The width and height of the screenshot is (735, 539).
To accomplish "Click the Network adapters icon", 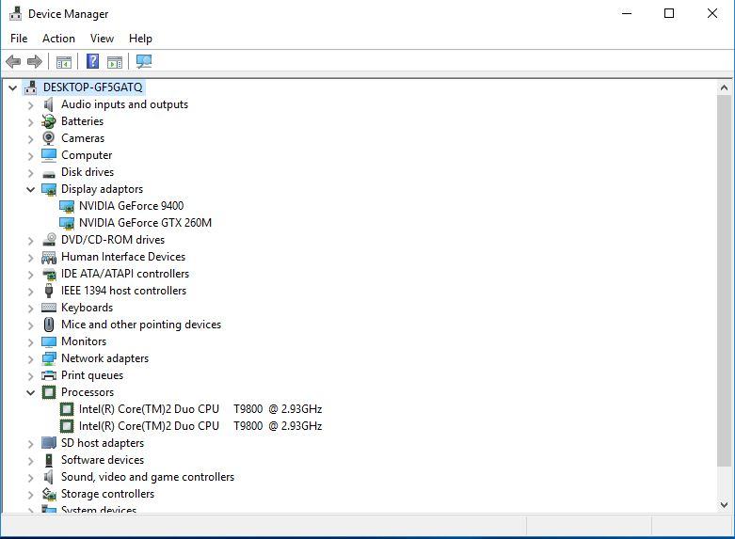I will click(x=49, y=358).
